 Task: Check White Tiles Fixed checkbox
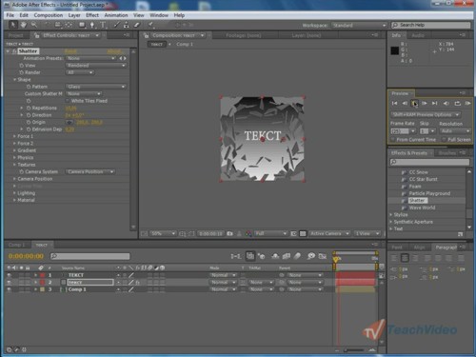coord(68,101)
